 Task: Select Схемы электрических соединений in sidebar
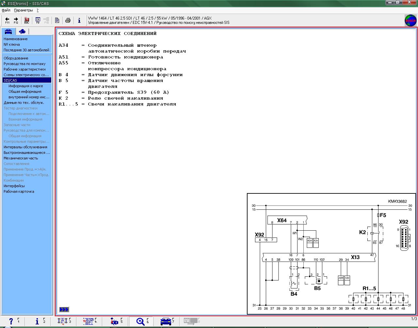(x=26, y=75)
